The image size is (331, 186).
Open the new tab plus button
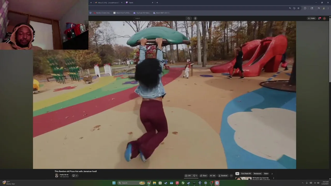pos(157,3)
